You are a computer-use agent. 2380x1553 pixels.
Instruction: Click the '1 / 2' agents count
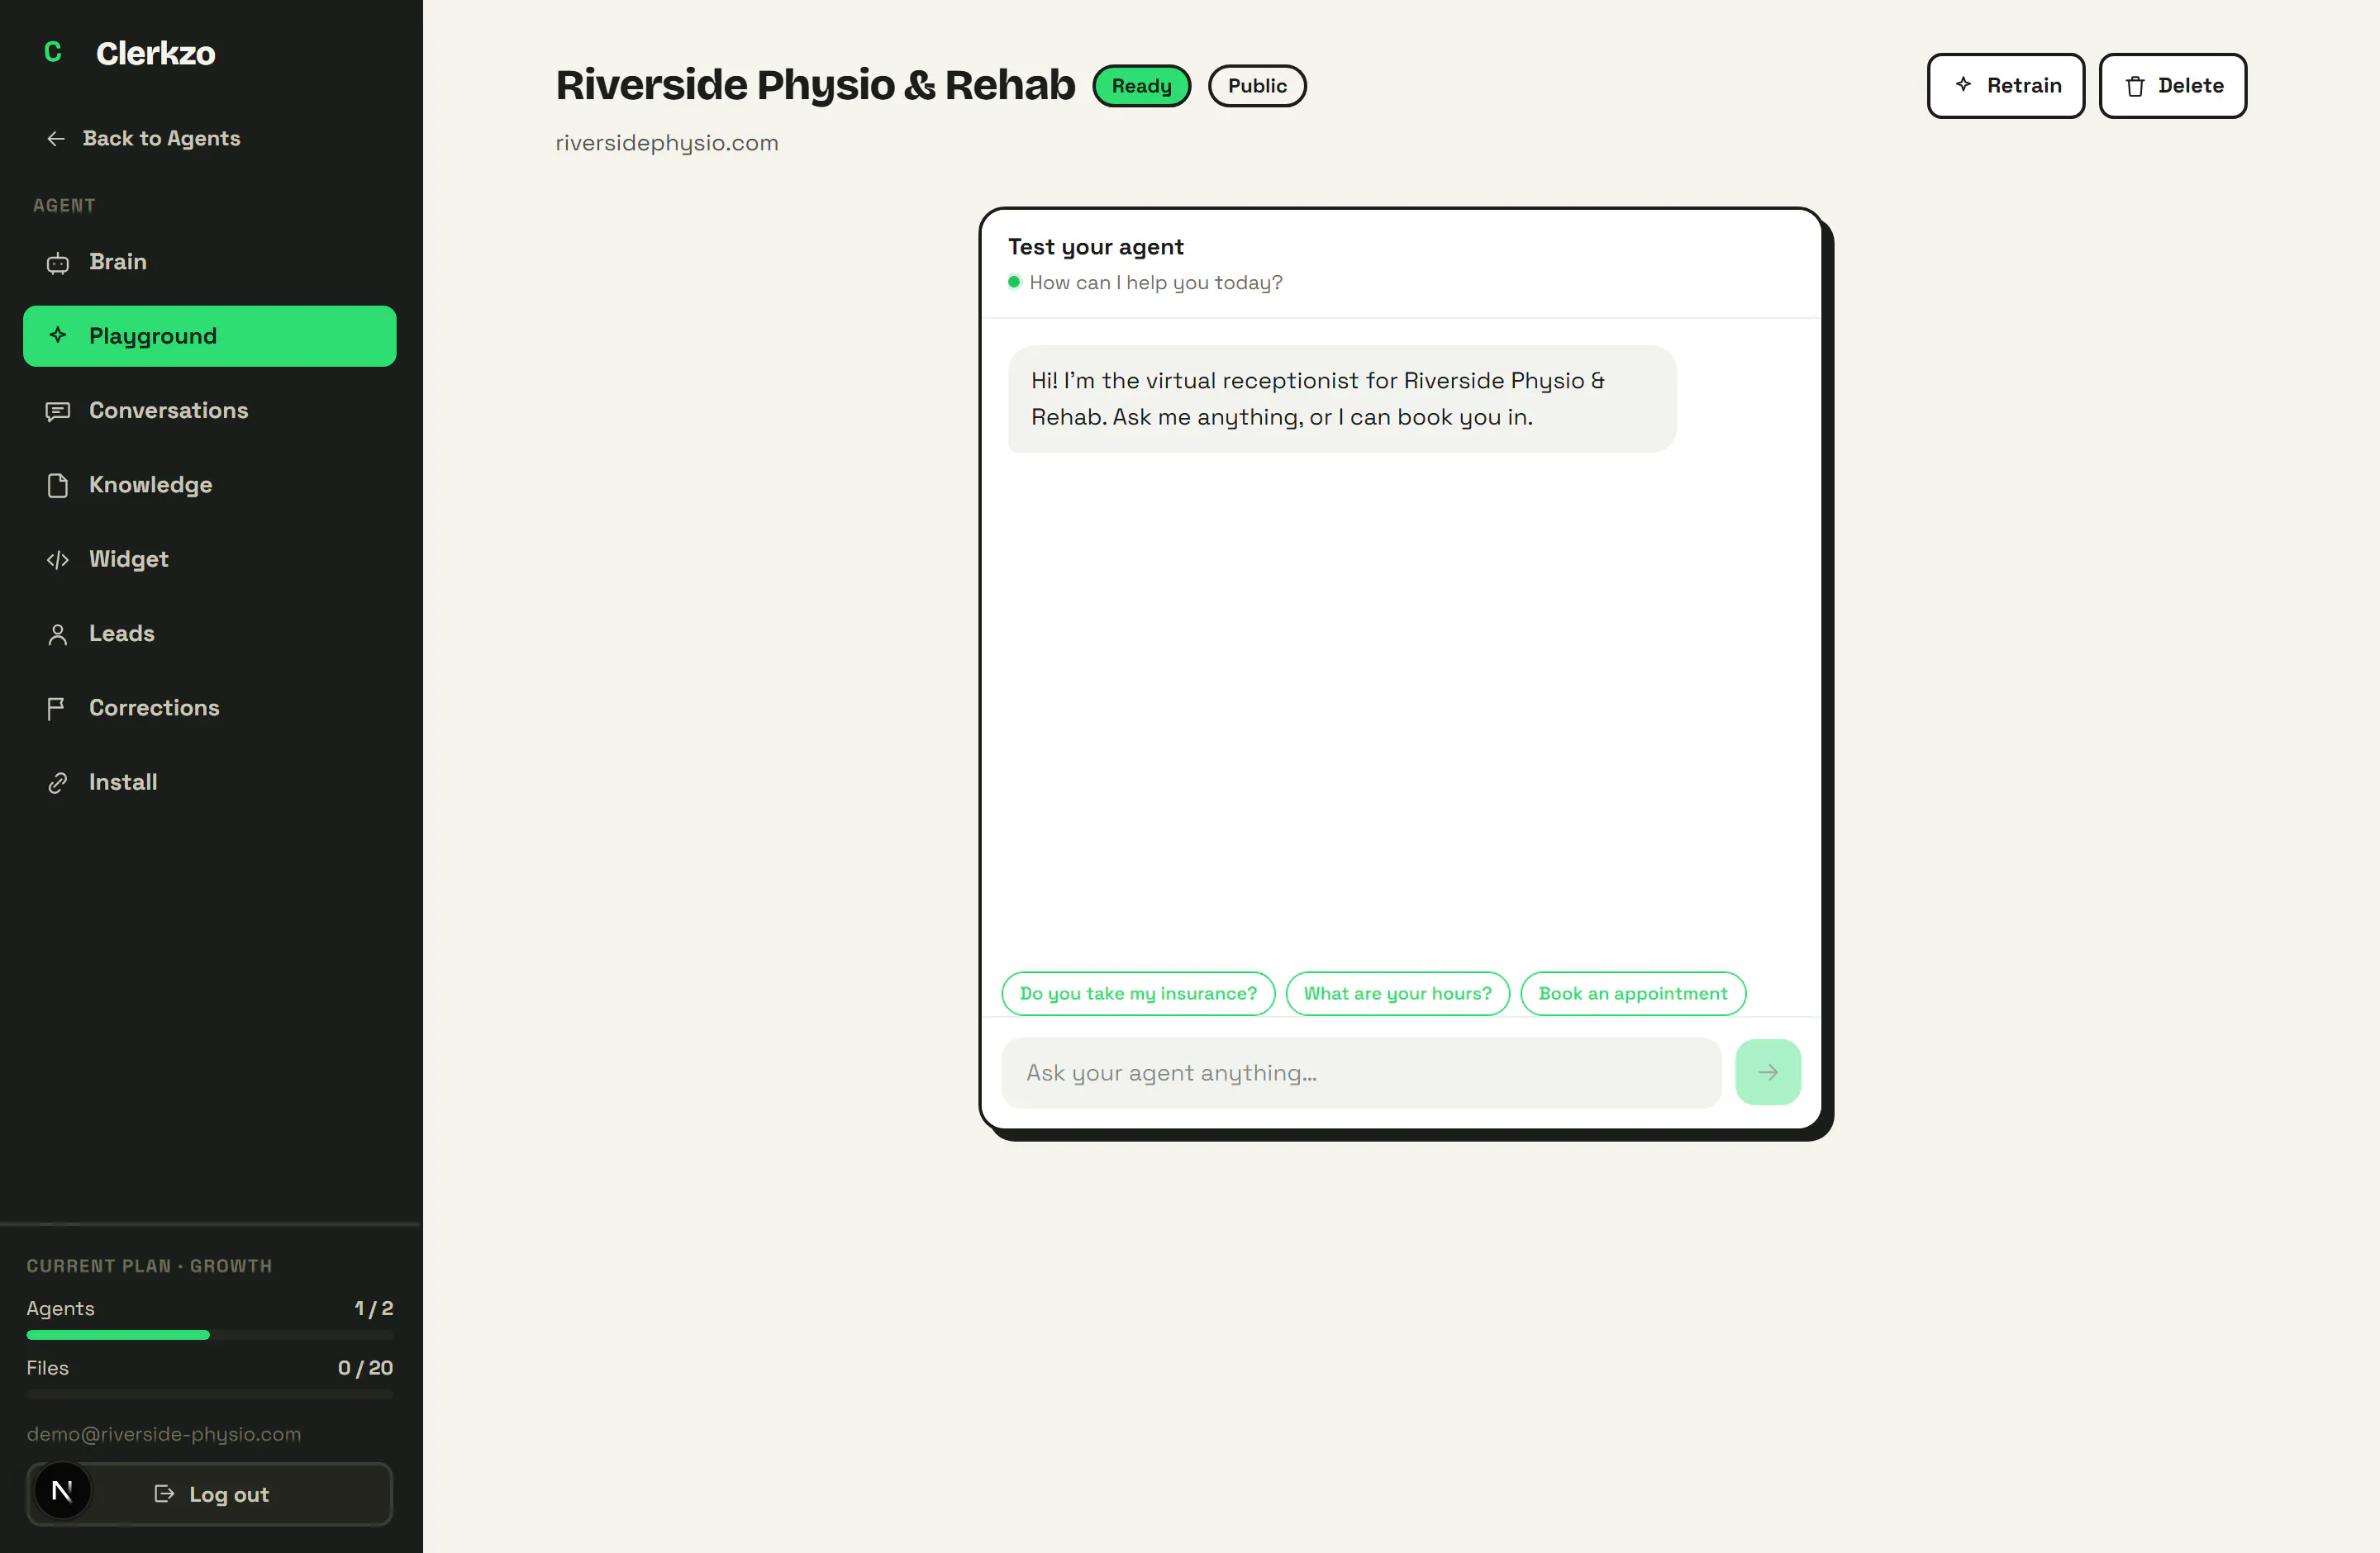pyautogui.click(x=374, y=1308)
